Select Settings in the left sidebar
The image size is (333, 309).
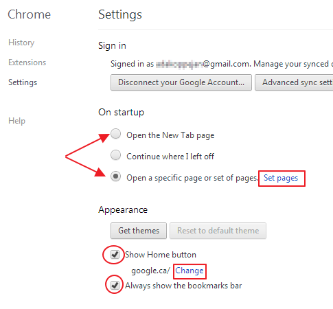click(23, 82)
